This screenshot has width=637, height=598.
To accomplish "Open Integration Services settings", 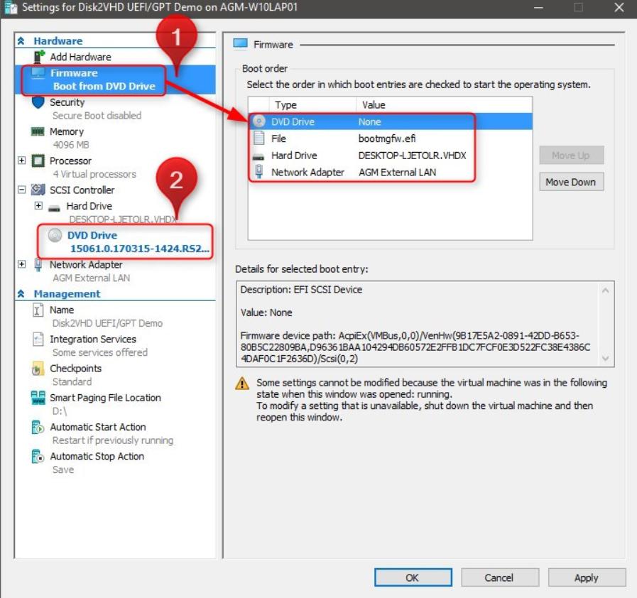I will [93, 339].
